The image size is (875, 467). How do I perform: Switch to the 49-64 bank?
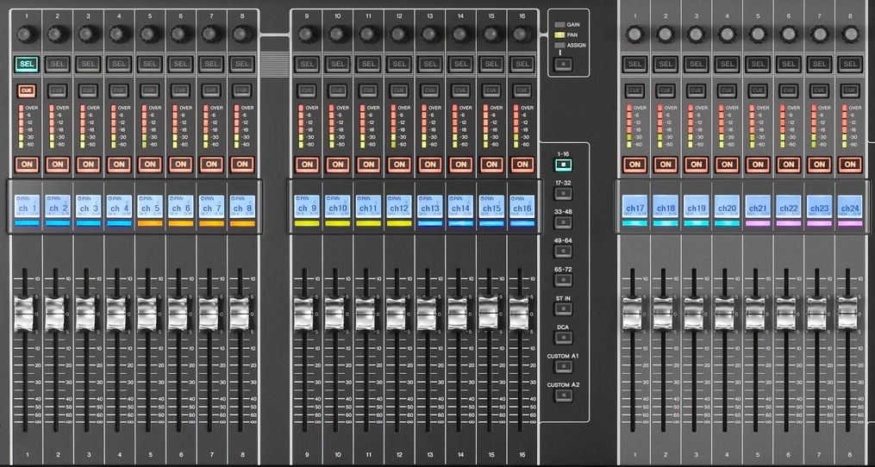coord(563,252)
